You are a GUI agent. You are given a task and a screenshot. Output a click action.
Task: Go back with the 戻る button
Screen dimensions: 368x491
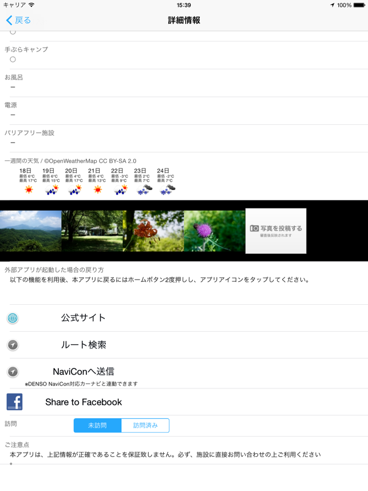pos(18,20)
